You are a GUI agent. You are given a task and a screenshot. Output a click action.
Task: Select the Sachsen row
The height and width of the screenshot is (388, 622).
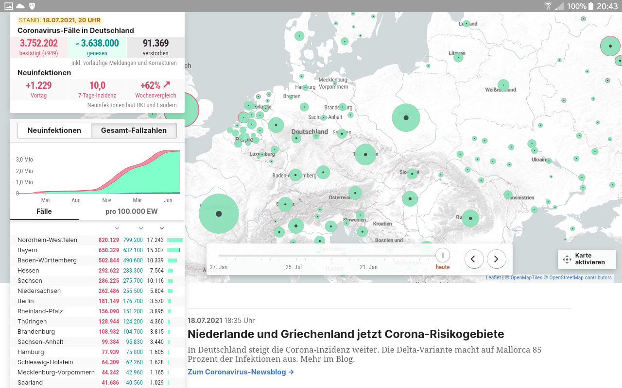click(x=97, y=281)
